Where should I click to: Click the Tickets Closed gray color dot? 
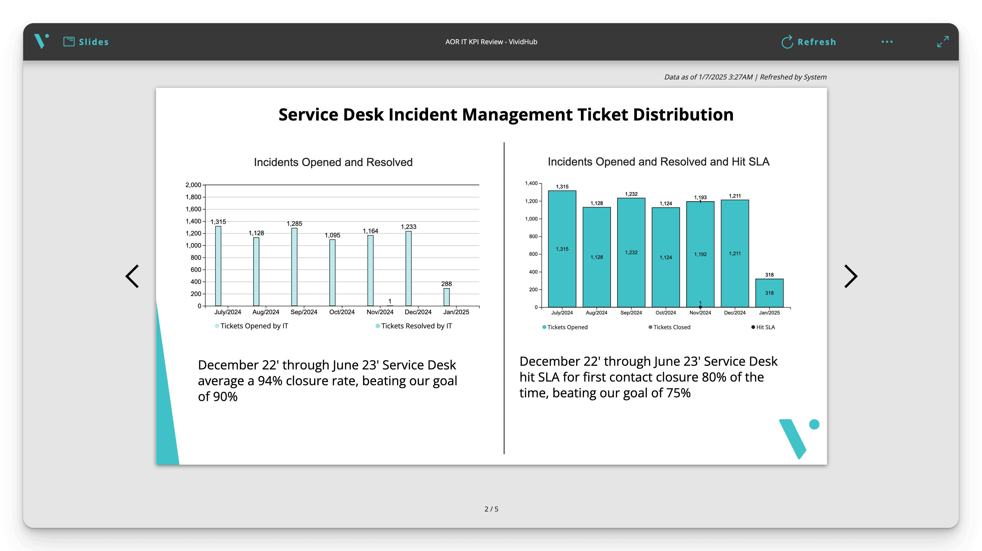(650, 327)
